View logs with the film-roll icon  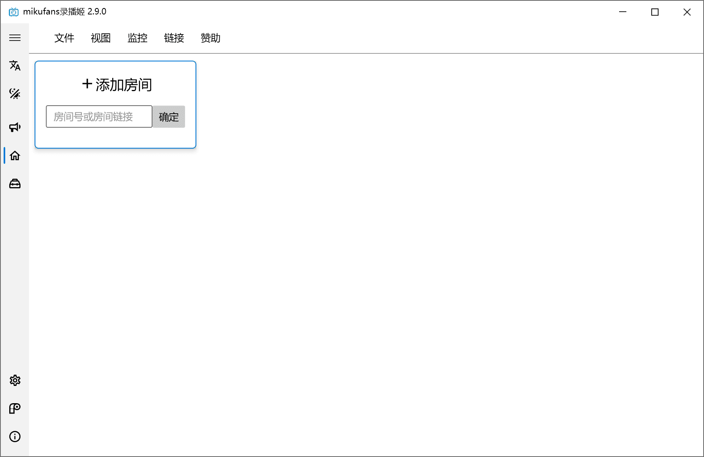pyautogui.click(x=15, y=408)
